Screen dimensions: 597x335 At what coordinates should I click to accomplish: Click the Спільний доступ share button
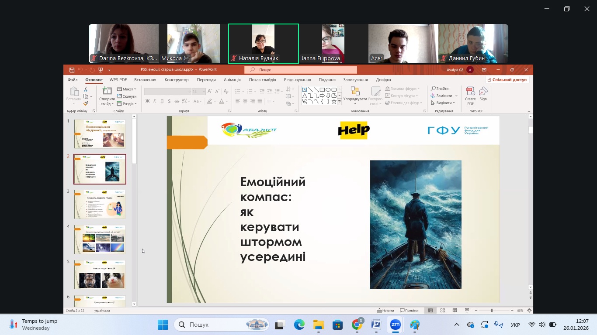click(507, 80)
